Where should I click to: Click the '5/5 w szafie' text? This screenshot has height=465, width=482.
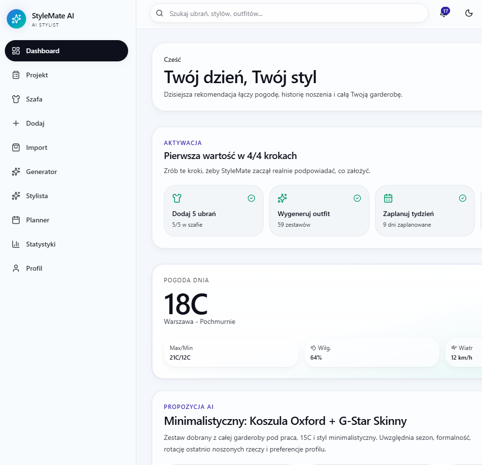[x=187, y=225]
